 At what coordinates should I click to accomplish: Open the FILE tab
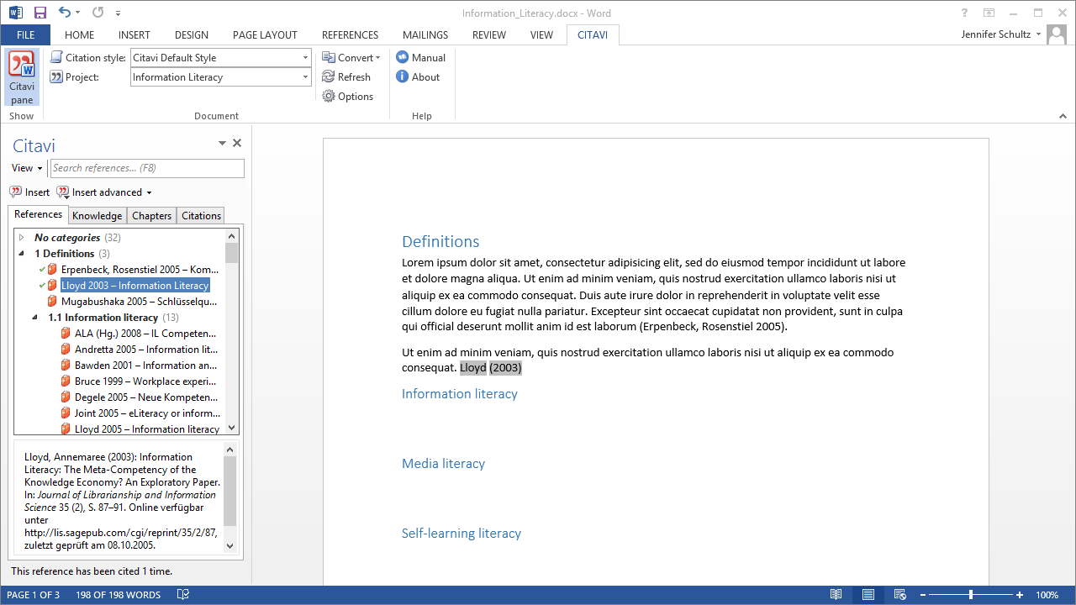[25, 34]
